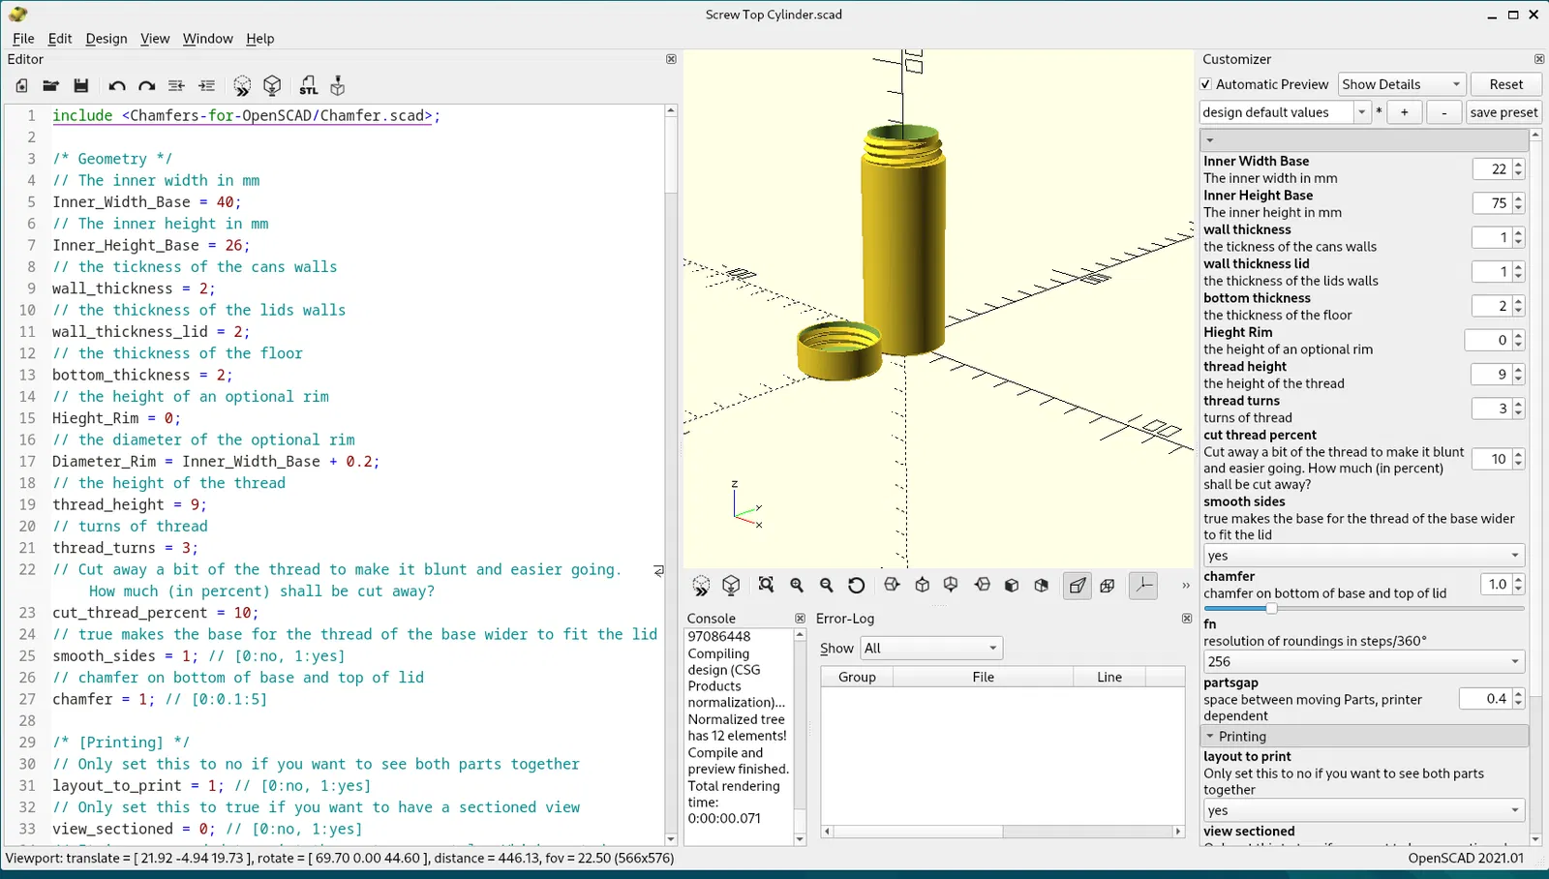Click the Undo arrow in editor toolbar
The image size is (1549, 879).
(116, 86)
